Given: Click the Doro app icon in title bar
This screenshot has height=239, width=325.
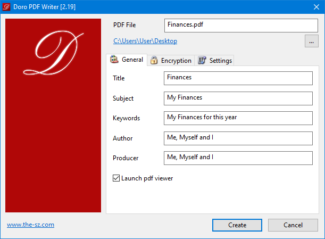Looking at the screenshot, I should point(7,7).
